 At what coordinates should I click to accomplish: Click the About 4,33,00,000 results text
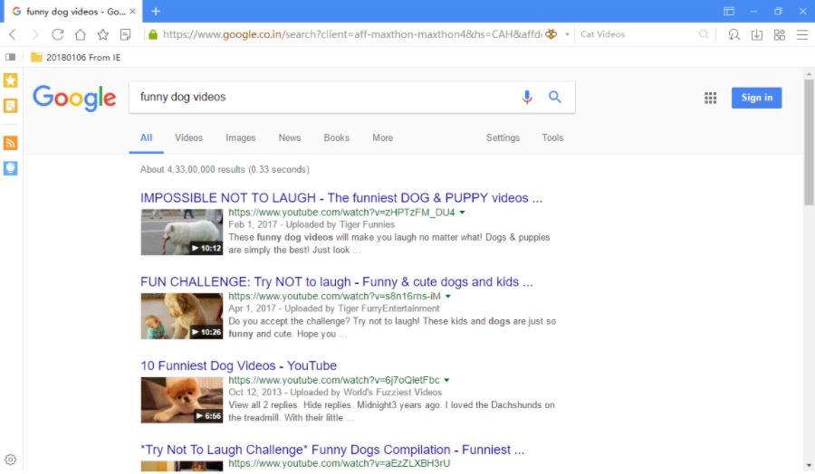pos(225,169)
